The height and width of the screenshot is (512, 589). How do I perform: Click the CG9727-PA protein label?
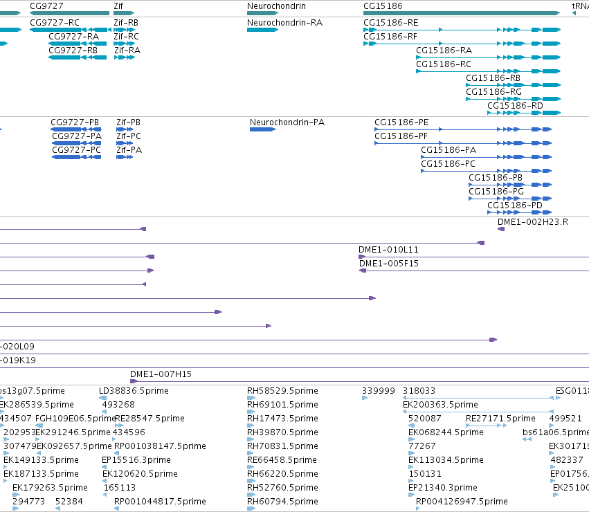77,136
